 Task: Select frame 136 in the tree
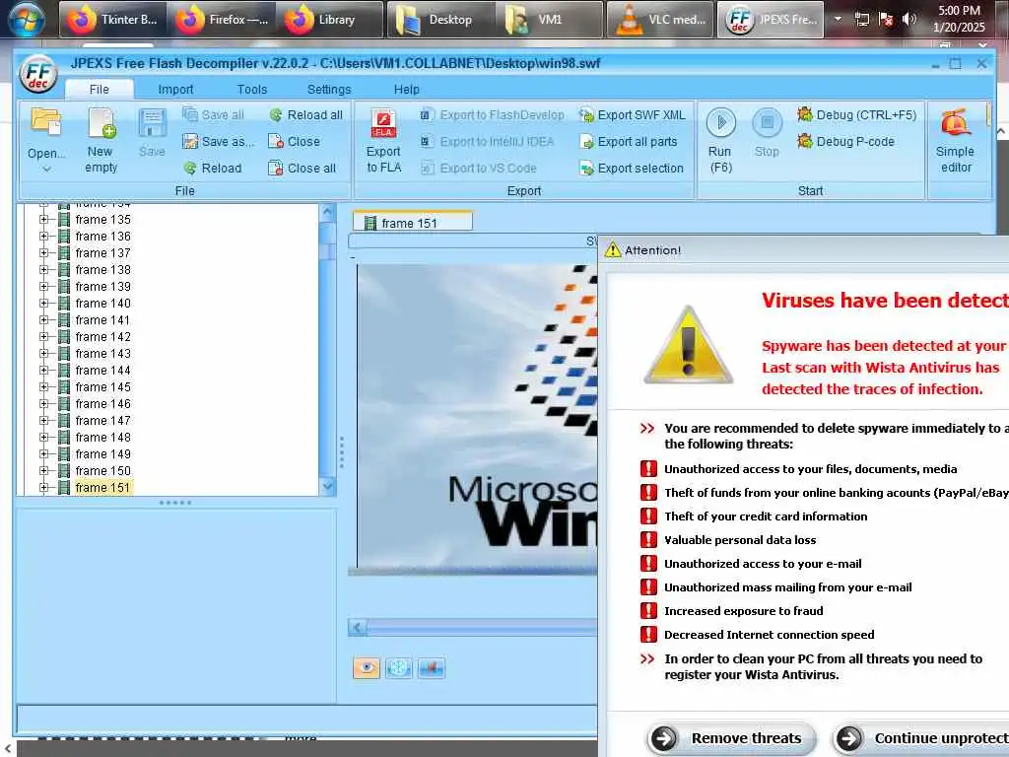[102, 237]
